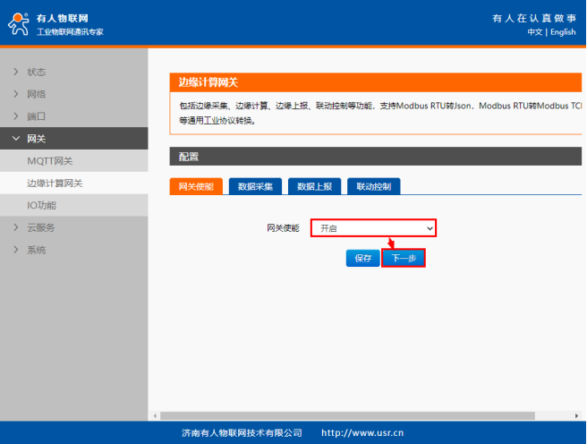Switch language to 中文
The image size is (587, 444).
point(534,32)
